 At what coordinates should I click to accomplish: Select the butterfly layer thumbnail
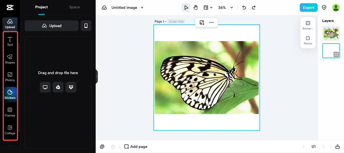tap(331, 33)
